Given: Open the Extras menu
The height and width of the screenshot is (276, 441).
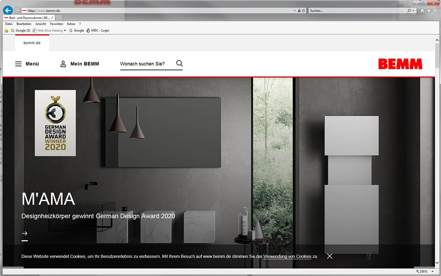Looking at the screenshot, I should point(71,24).
